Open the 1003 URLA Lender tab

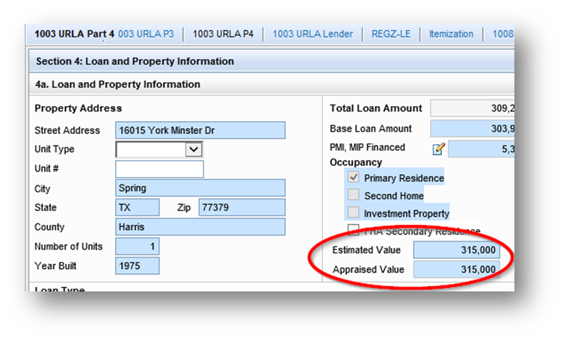click(x=313, y=34)
